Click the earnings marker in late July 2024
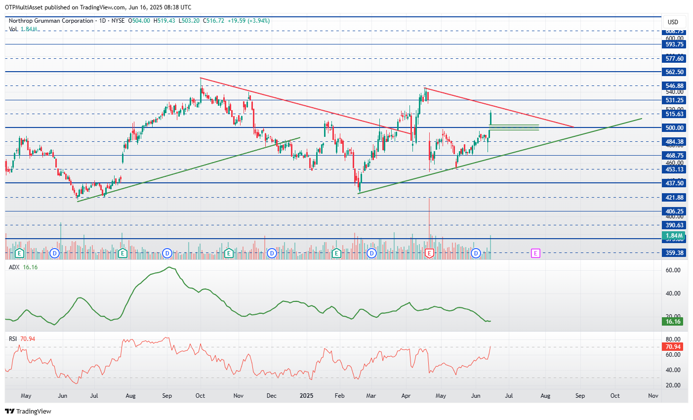Viewport: 693px width, 420px height. pyautogui.click(x=122, y=253)
